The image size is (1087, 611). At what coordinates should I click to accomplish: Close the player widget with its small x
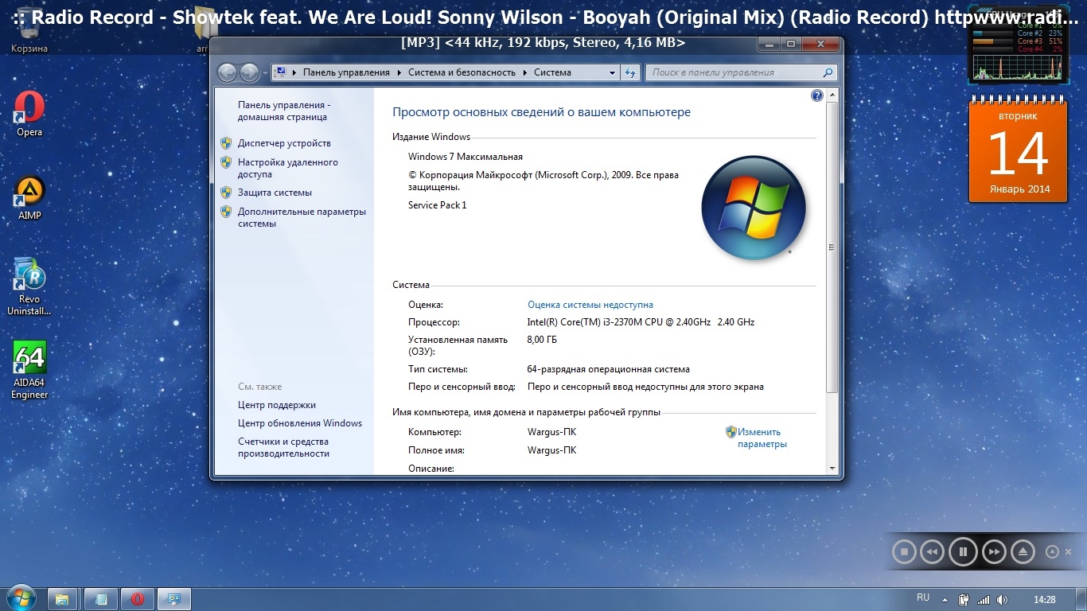coord(1069,551)
